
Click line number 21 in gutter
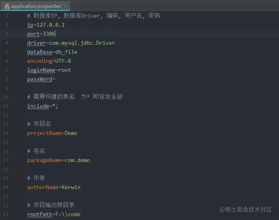(x=5, y=196)
